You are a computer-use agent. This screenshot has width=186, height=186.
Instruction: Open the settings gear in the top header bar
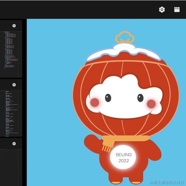tap(162, 10)
